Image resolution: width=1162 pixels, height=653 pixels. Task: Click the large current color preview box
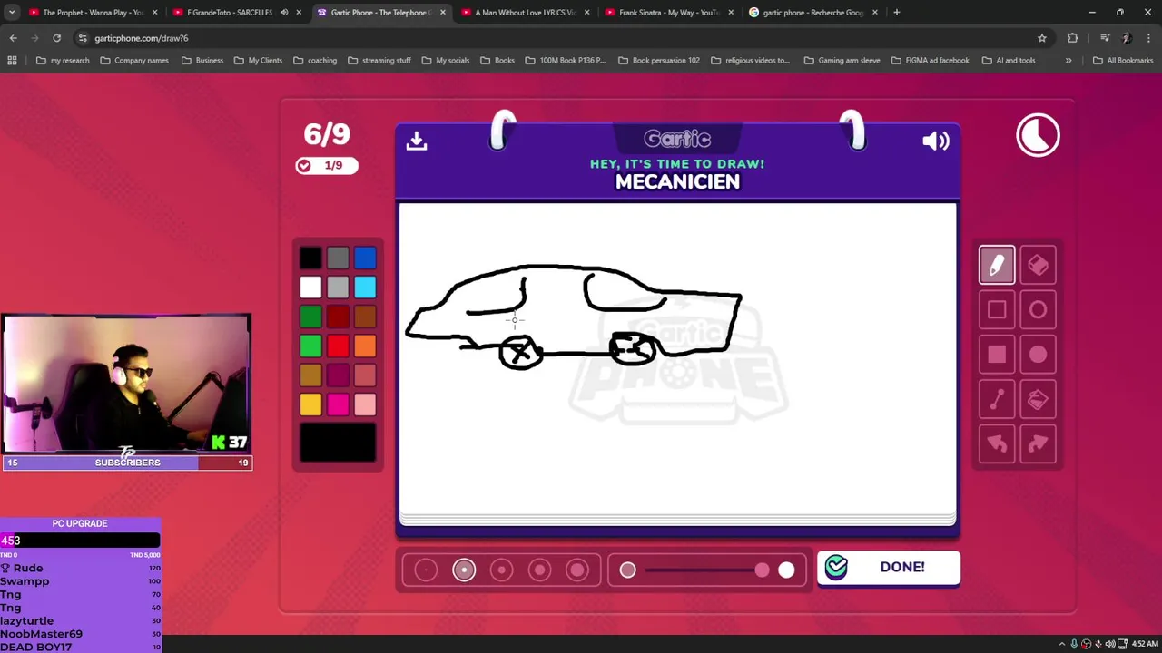(x=338, y=443)
